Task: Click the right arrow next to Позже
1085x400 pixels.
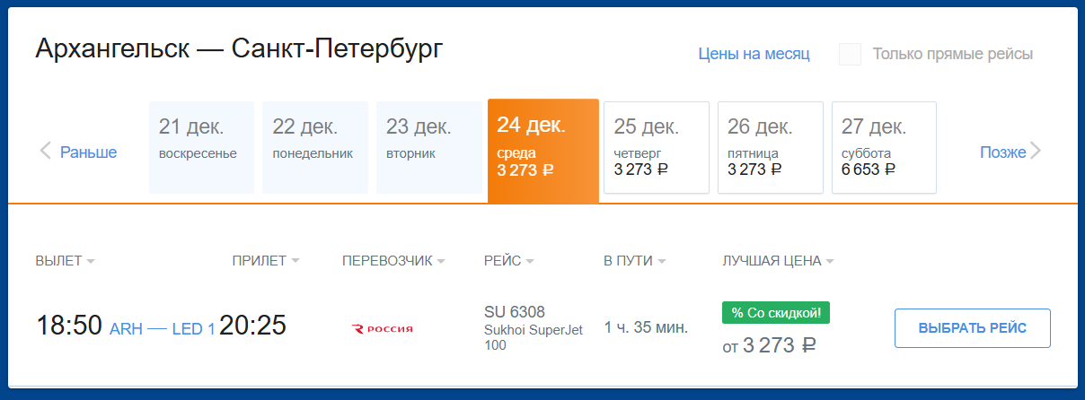Action: [x=1036, y=151]
